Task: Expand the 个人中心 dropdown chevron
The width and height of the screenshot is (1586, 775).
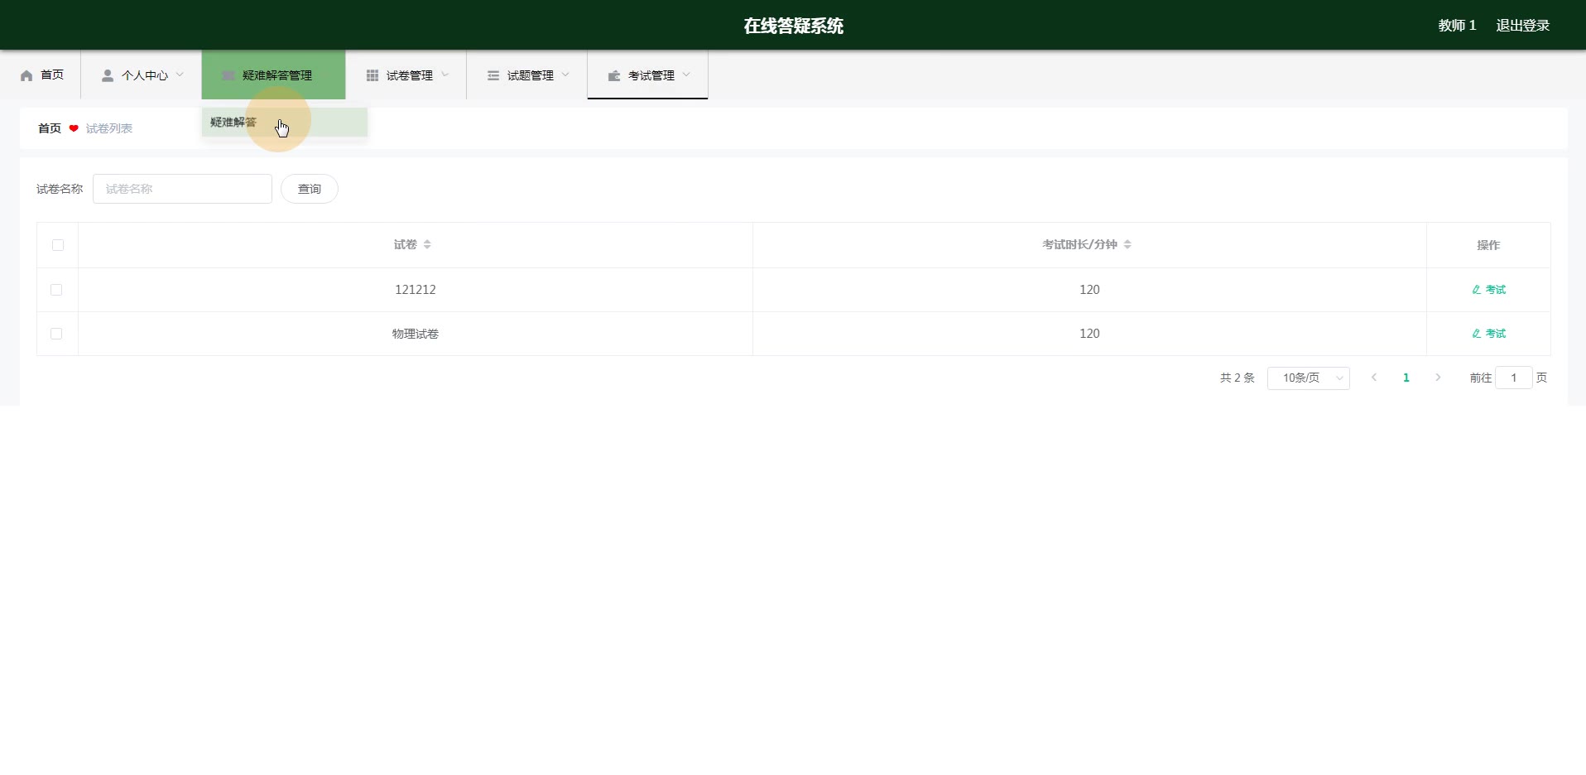Action: (x=180, y=75)
